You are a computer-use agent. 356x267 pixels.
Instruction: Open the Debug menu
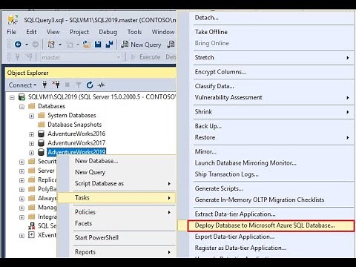[108, 32]
